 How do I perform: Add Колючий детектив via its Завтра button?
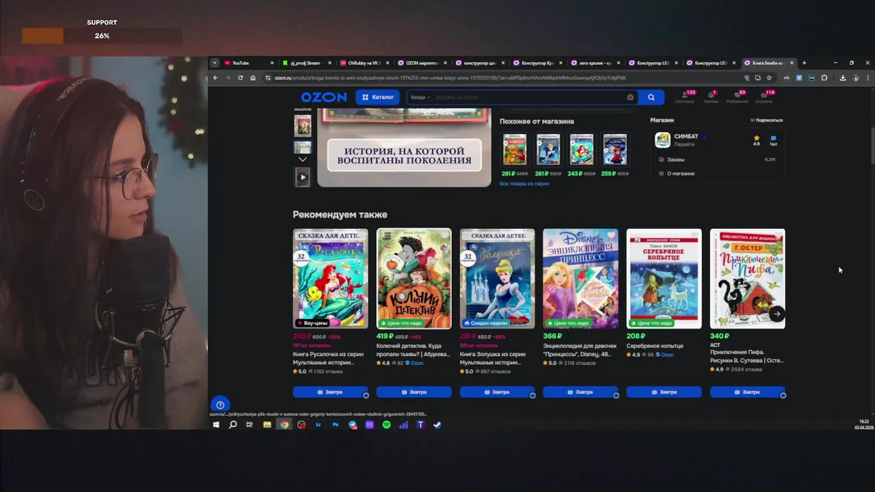point(414,392)
